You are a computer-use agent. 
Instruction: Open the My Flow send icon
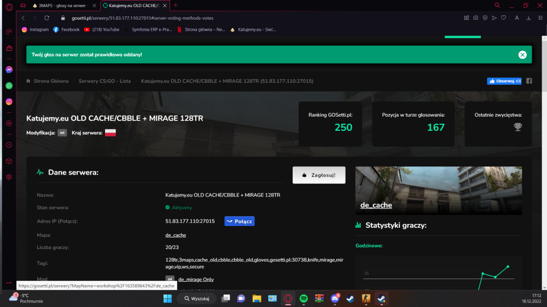494,18
